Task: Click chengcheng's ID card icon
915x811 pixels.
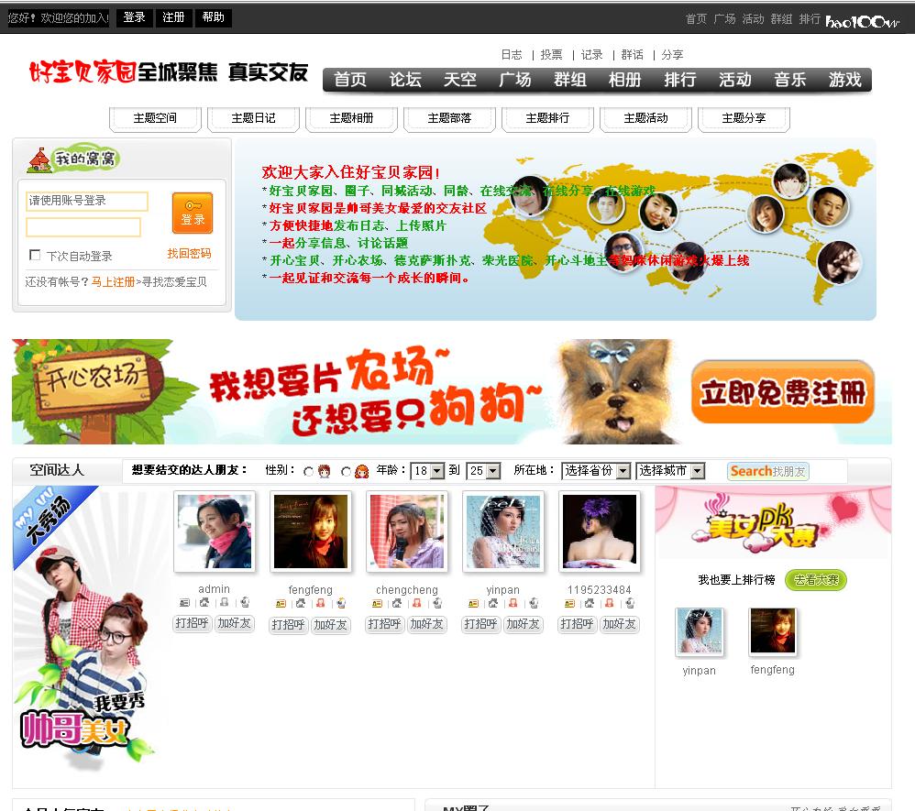Action: [x=377, y=603]
